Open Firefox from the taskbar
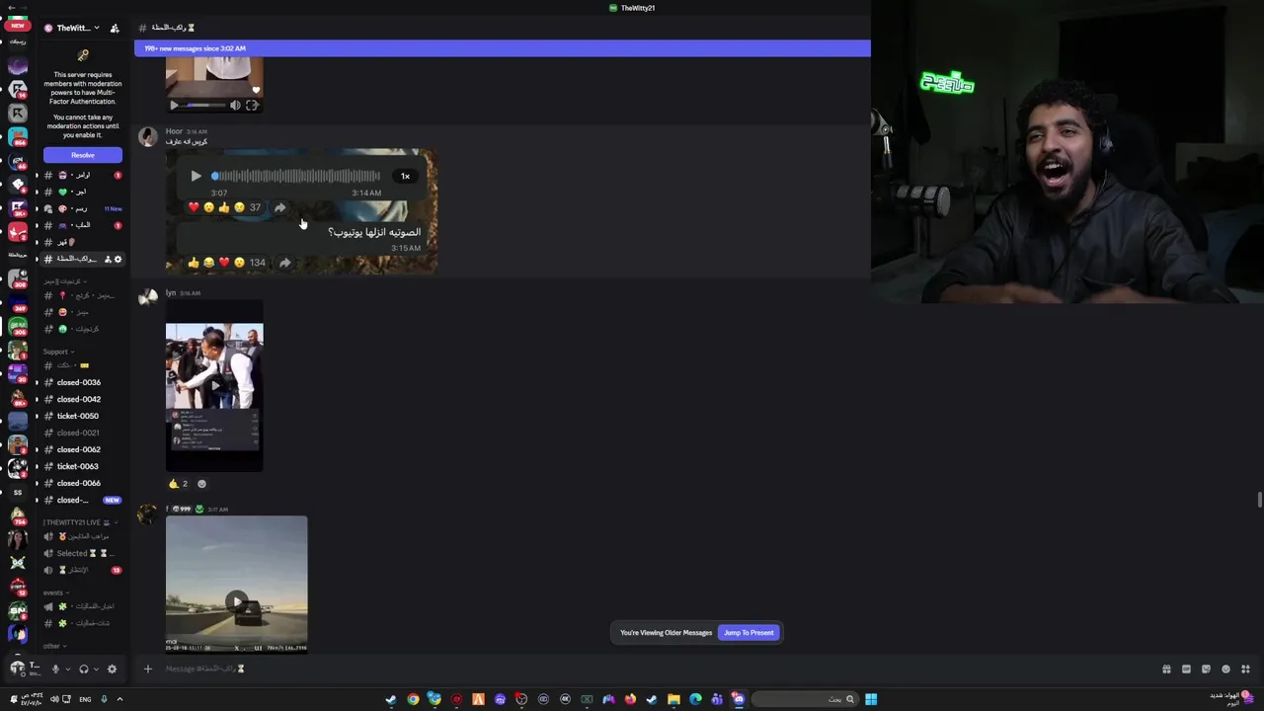This screenshot has width=1264, height=711. (630, 699)
